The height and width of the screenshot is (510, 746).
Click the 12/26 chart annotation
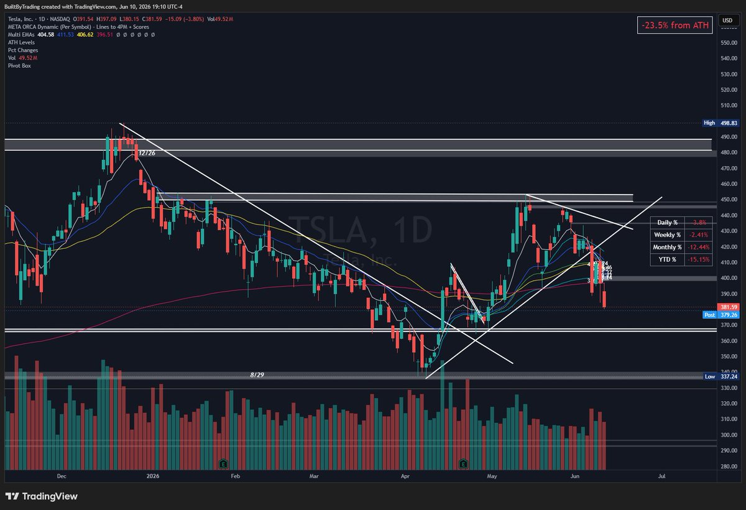147,152
